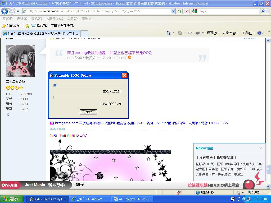The image size is (271, 203).
Task: Open the 說明(H) menu
Action: pyautogui.click(x=87, y=18)
